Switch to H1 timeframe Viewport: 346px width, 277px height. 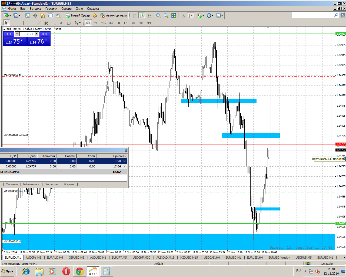pos(118,23)
